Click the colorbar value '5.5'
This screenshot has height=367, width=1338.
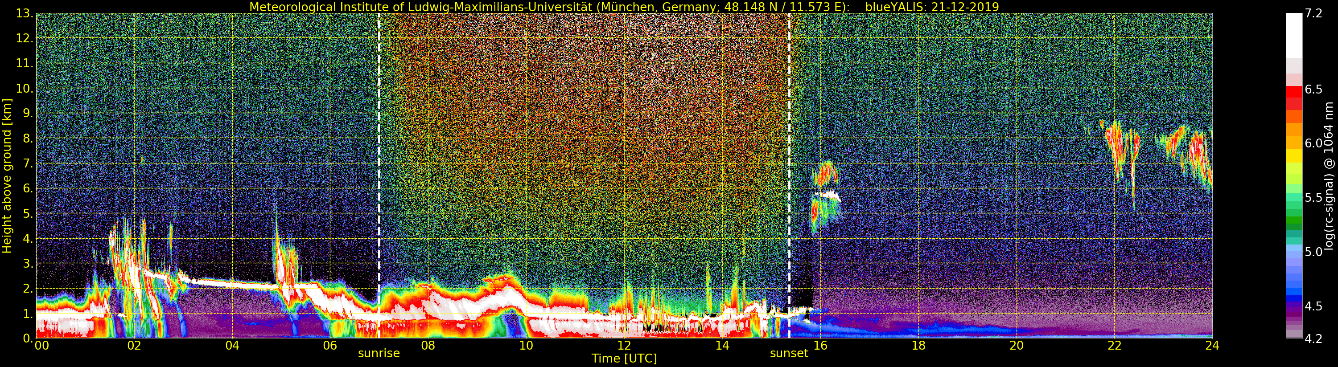click(x=1313, y=198)
